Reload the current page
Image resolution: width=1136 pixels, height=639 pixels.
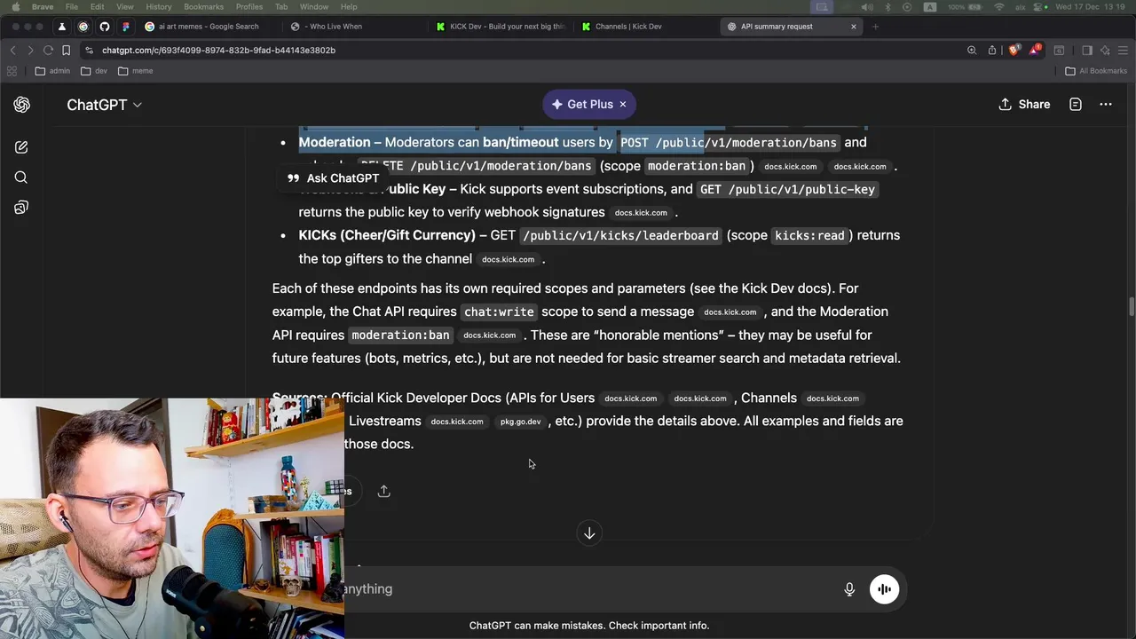coord(48,51)
